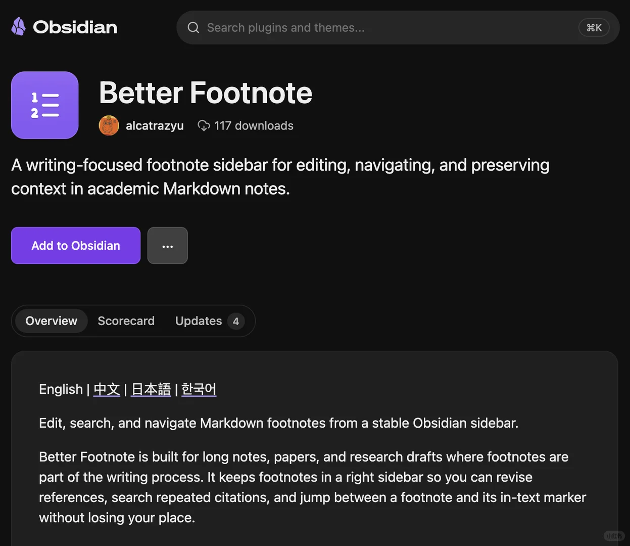Image resolution: width=630 pixels, height=546 pixels.
Task: Open the alcatrazyu author avatar
Action: (x=109, y=125)
